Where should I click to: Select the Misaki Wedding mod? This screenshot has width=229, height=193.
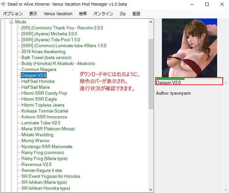click(37, 135)
